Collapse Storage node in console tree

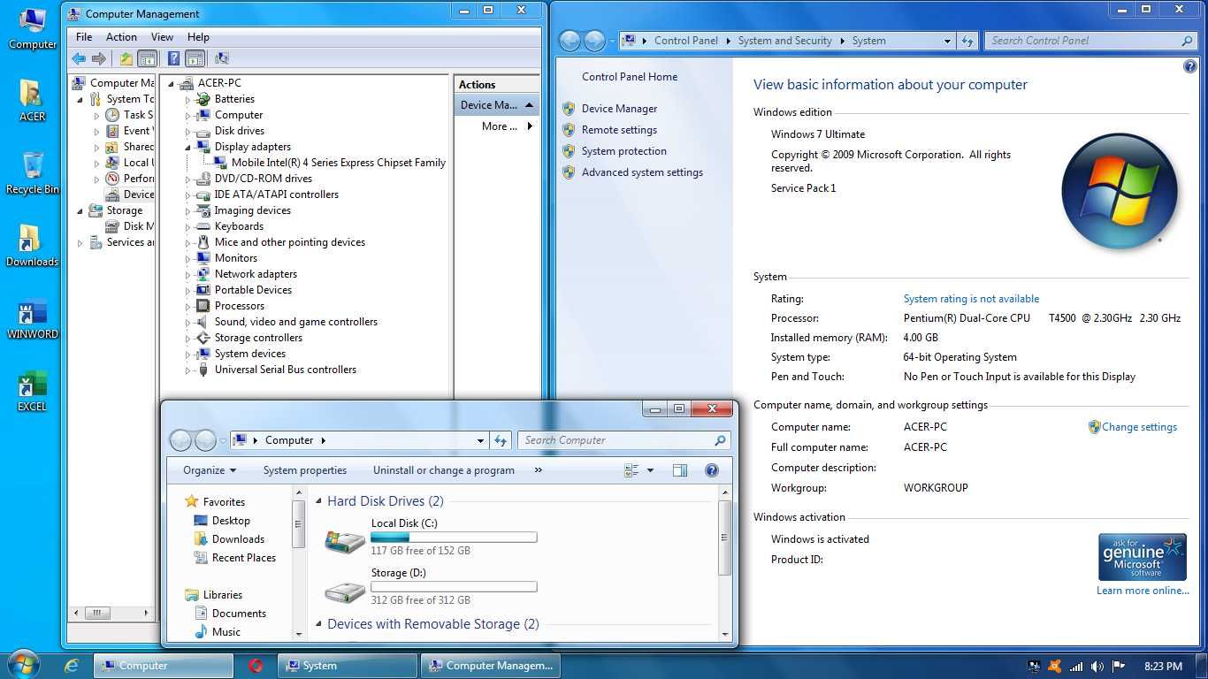pos(80,210)
